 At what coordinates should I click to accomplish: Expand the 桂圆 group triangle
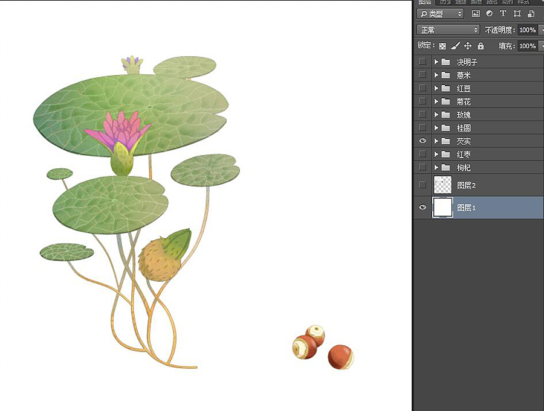point(436,127)
